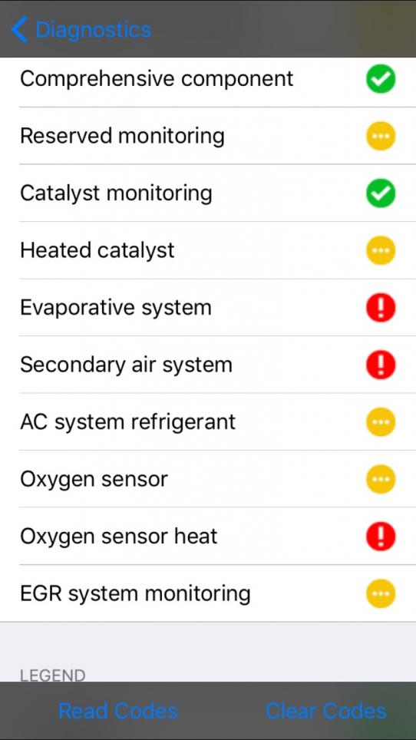
Task: Tap the red alert icon for Secondary air system
Action: click(x=381, y=365)
